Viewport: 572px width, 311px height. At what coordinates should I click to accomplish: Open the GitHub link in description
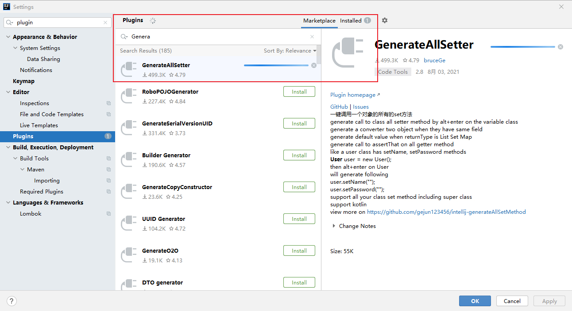tap(339, 107)
